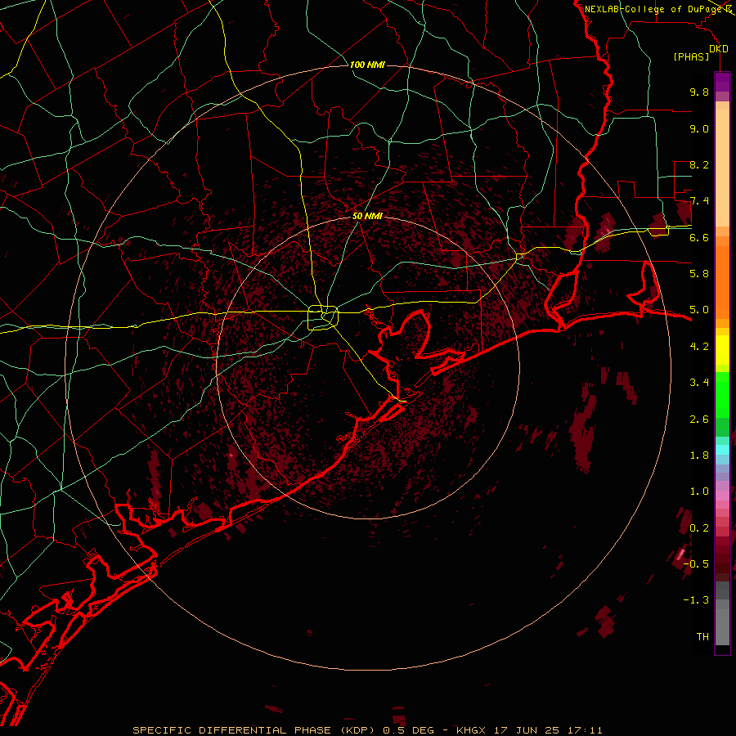The width and height of the screenshot is (736, 736).
Task: Click the TH threshold label
Action: click(702, 637)
